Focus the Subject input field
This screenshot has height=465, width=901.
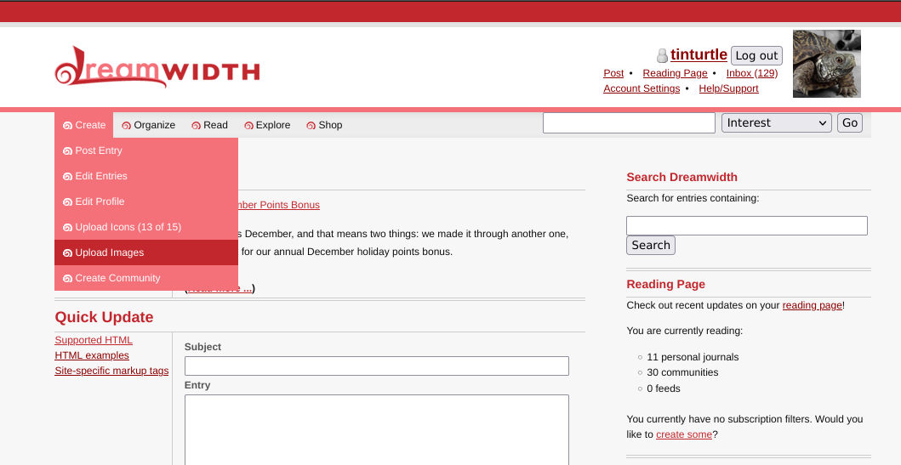(376, 366)
